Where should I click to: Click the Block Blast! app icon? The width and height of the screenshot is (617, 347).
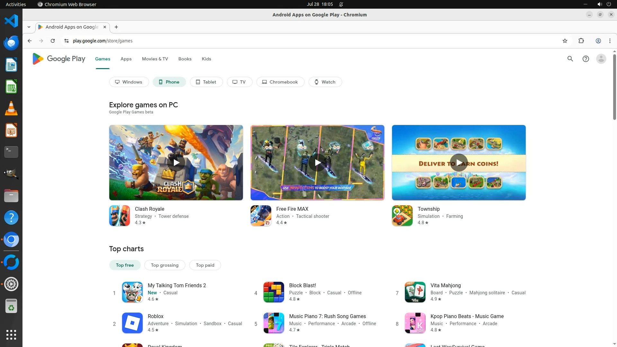(273, 292)
